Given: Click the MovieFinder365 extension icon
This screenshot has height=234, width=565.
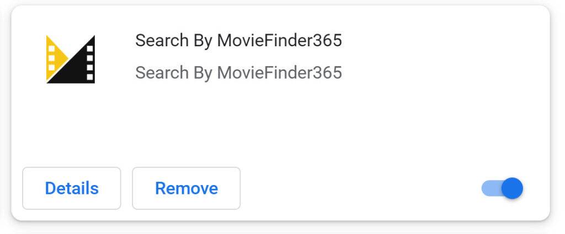Looking at the screenshot, I should point(70,59).
